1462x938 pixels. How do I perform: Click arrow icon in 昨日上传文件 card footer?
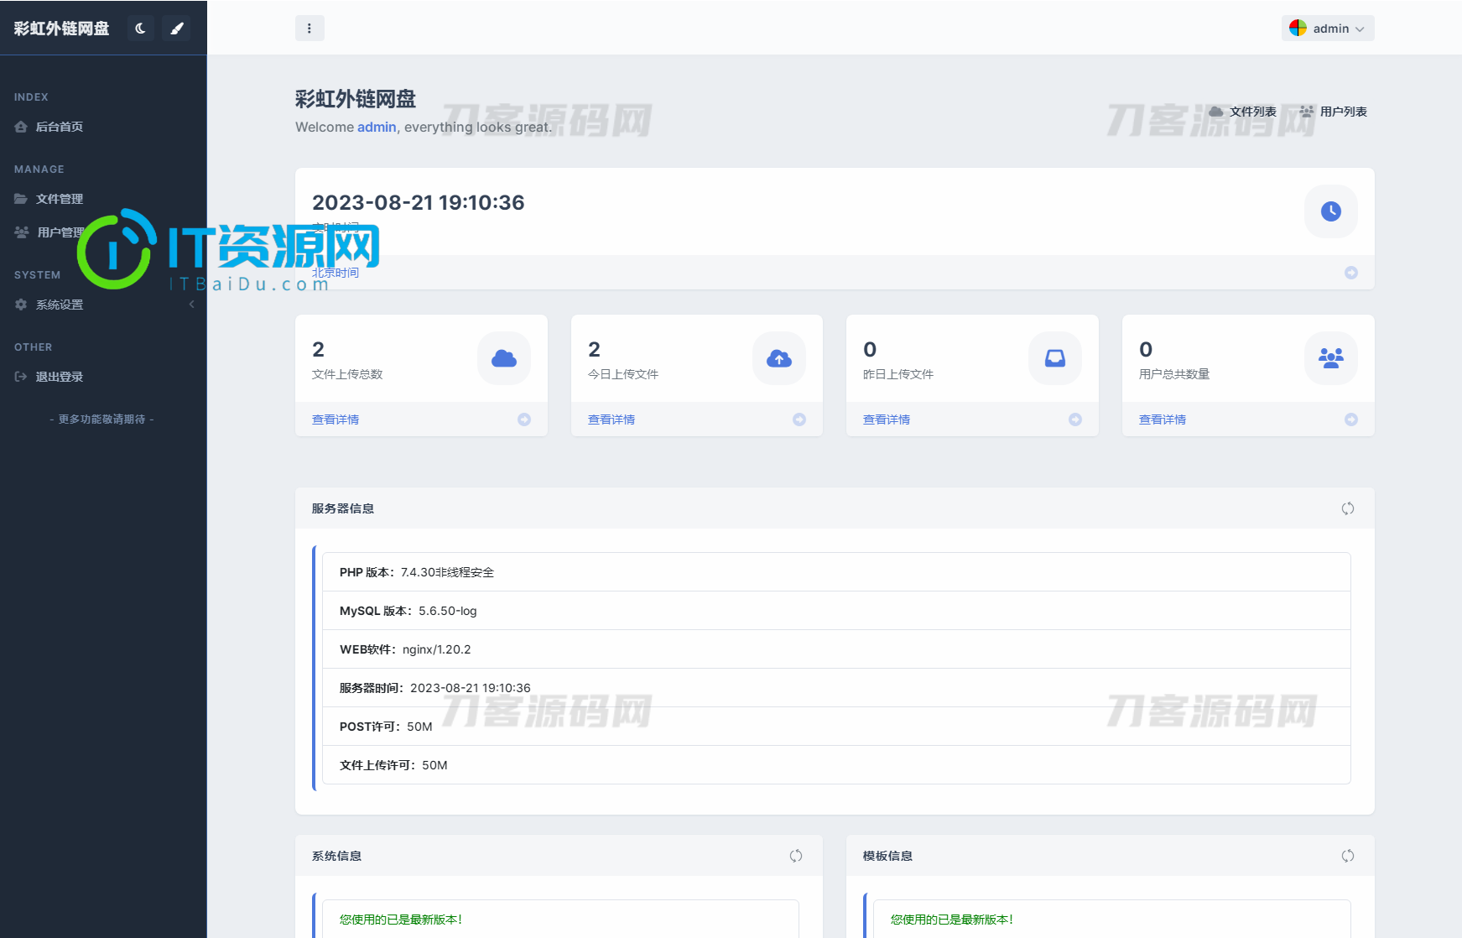[x=1075, y=419]
